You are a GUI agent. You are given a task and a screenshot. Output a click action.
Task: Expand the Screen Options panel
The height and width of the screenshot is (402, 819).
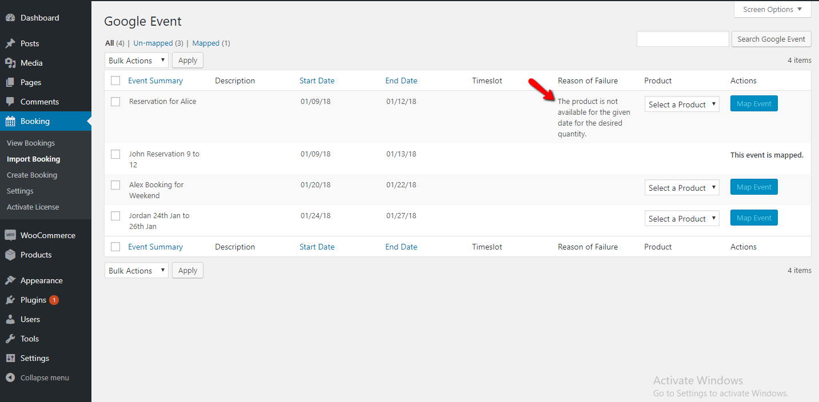(x=772, y=9)
